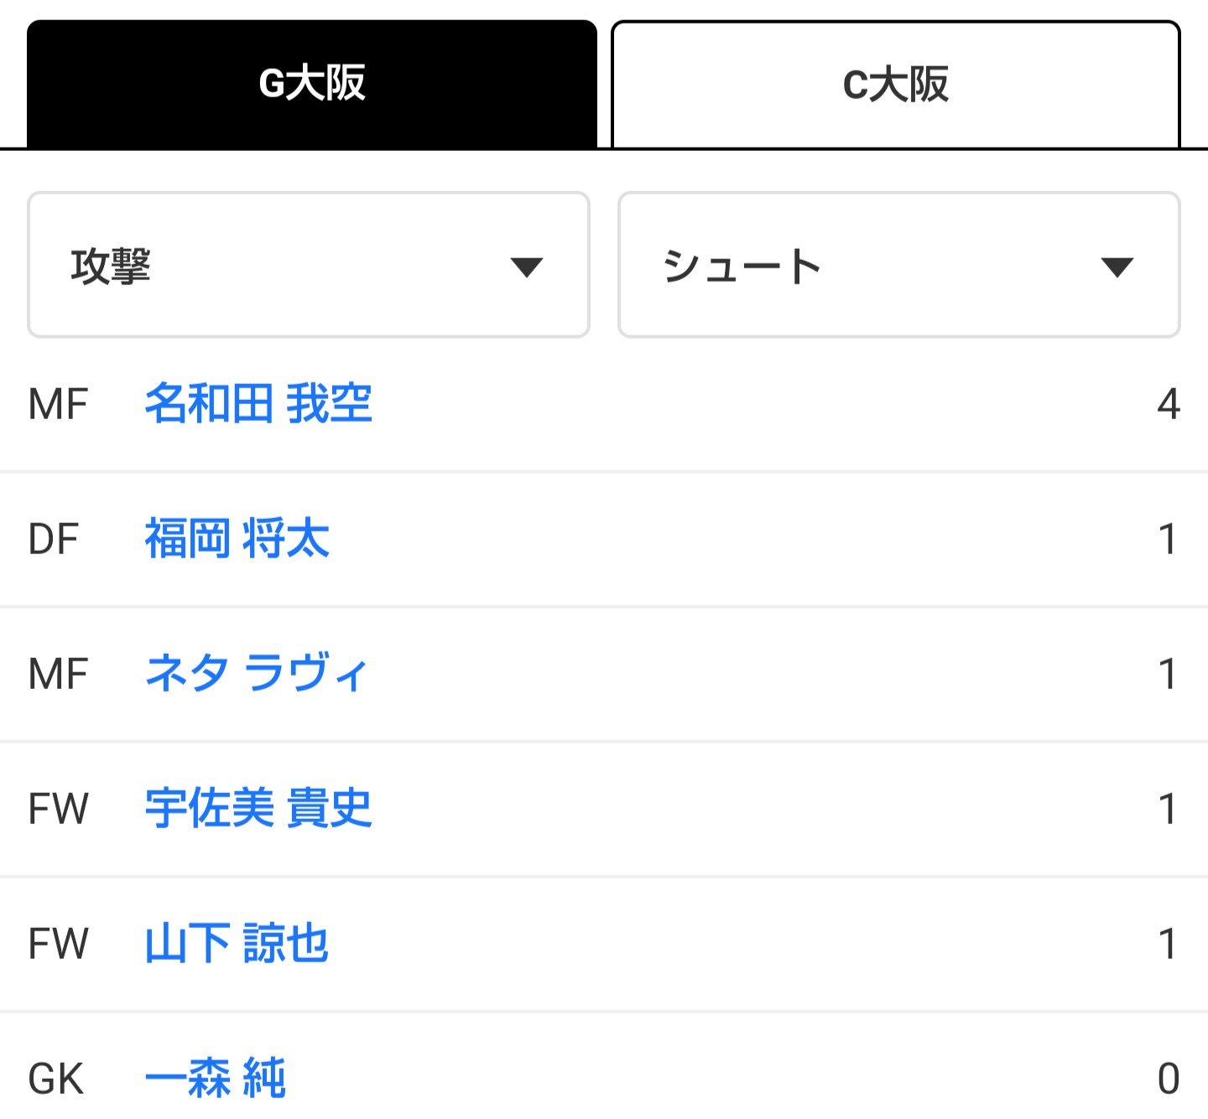Switch to the C大阪 team tab

point(896,84)
